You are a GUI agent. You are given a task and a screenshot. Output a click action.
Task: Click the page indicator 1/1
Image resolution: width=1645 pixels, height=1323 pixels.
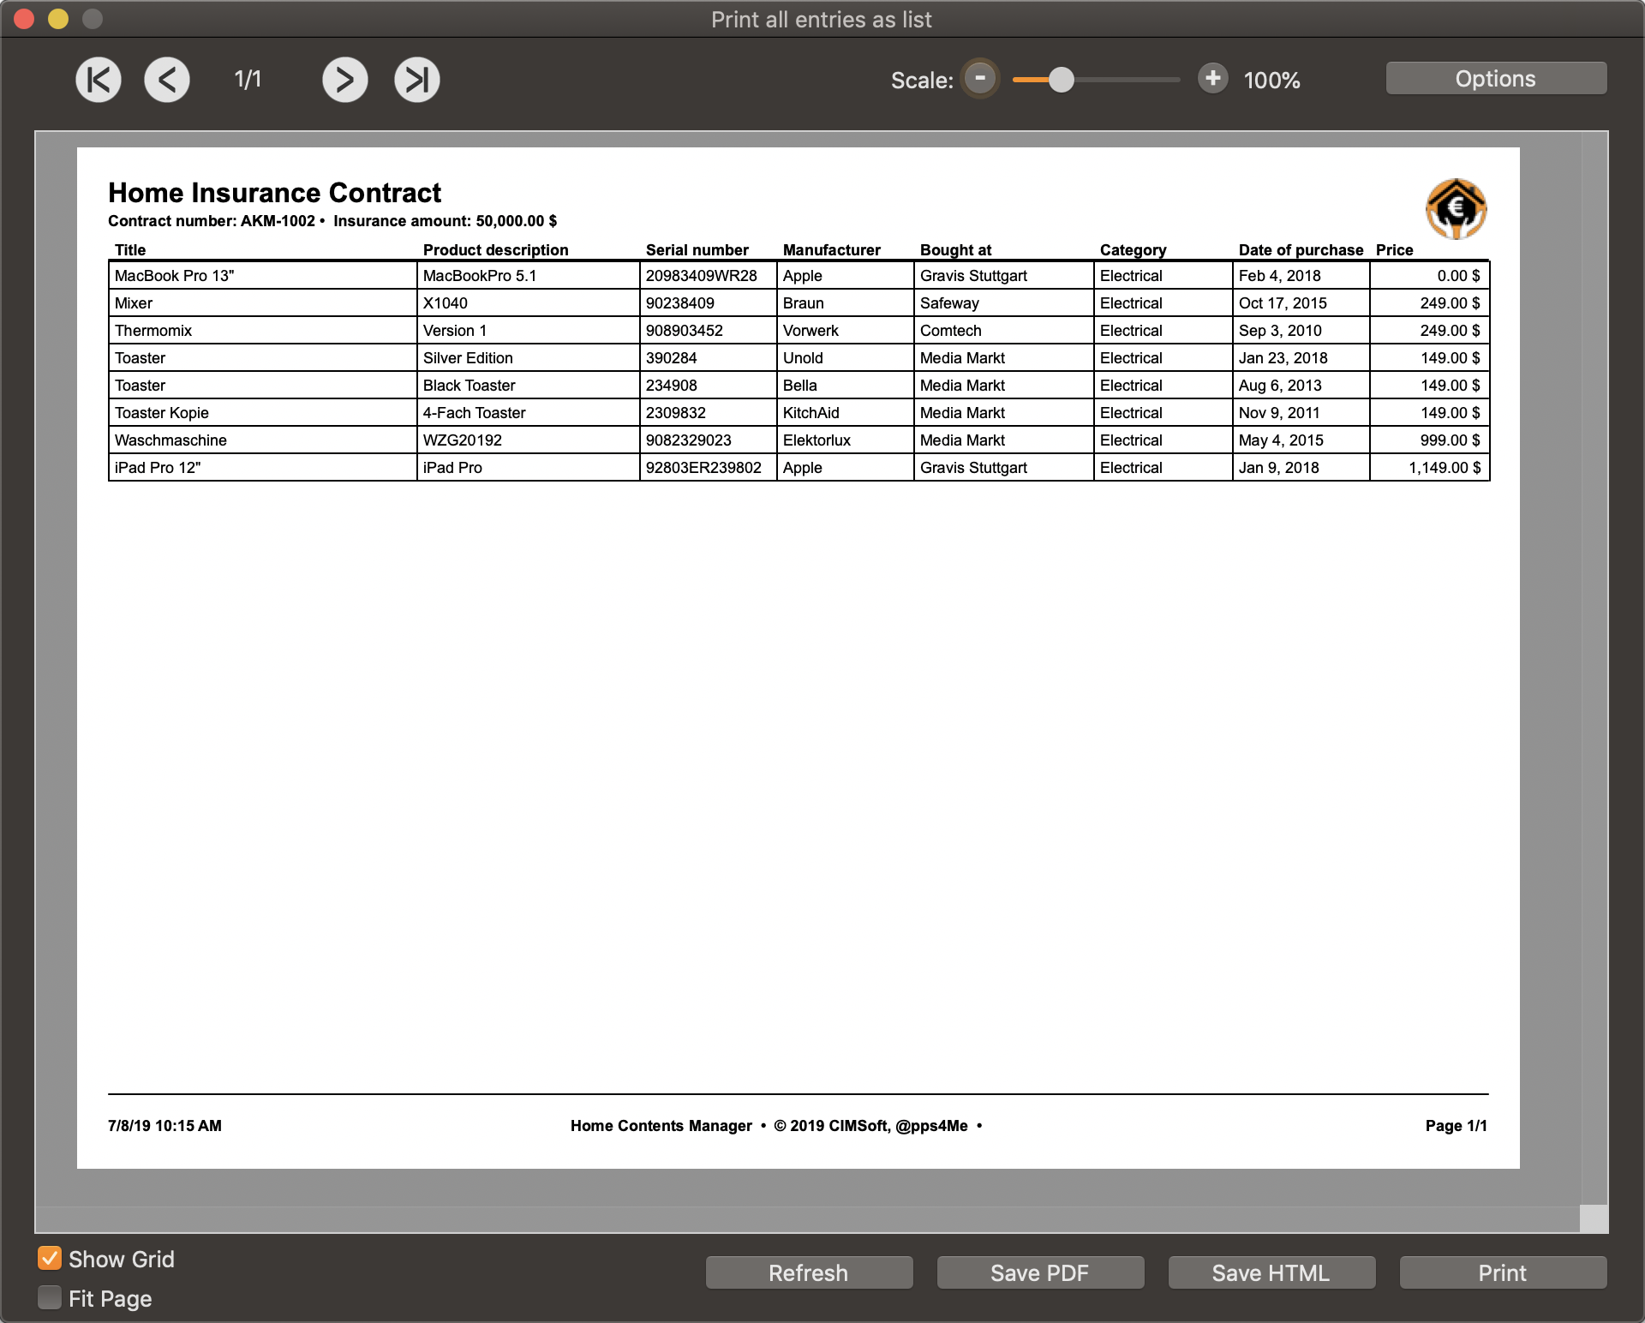click(x=248, y=80)
